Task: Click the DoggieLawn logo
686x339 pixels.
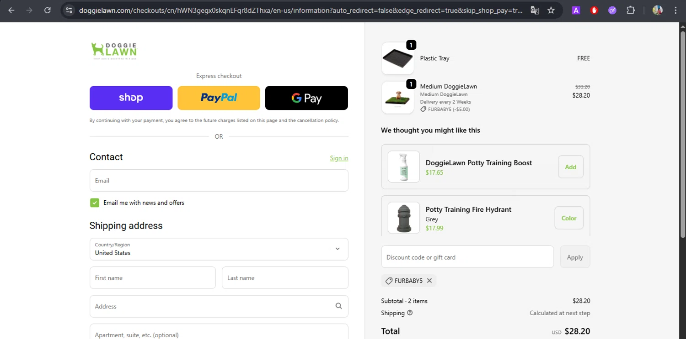Action: click(114, 51)
